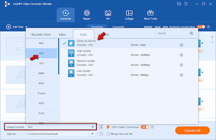Image resolution: width=216 pixels, height=140 pixels.
Task: Open settings gear for High Quality
Action: [181, 55]
